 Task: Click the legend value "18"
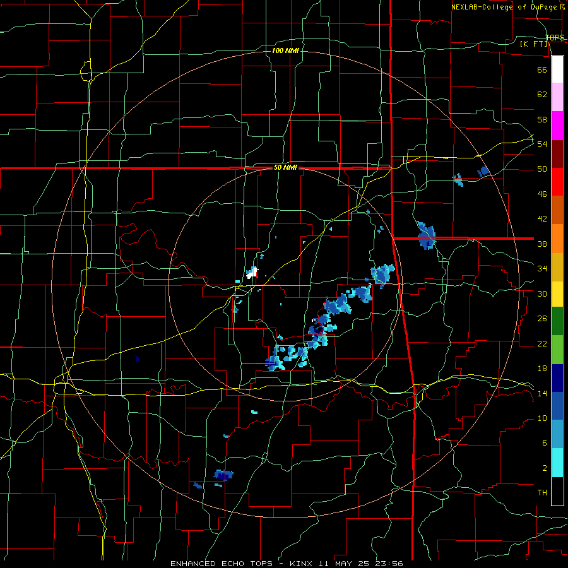point(542,369)
